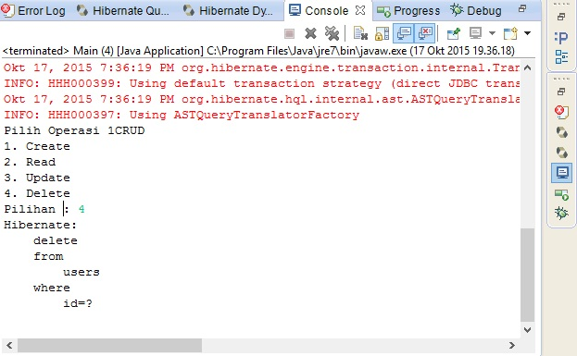The width and height of the screenshot is (577, 356).
Task: Click the vertical scrollbar thumb
Action: (x=527, y=275)
